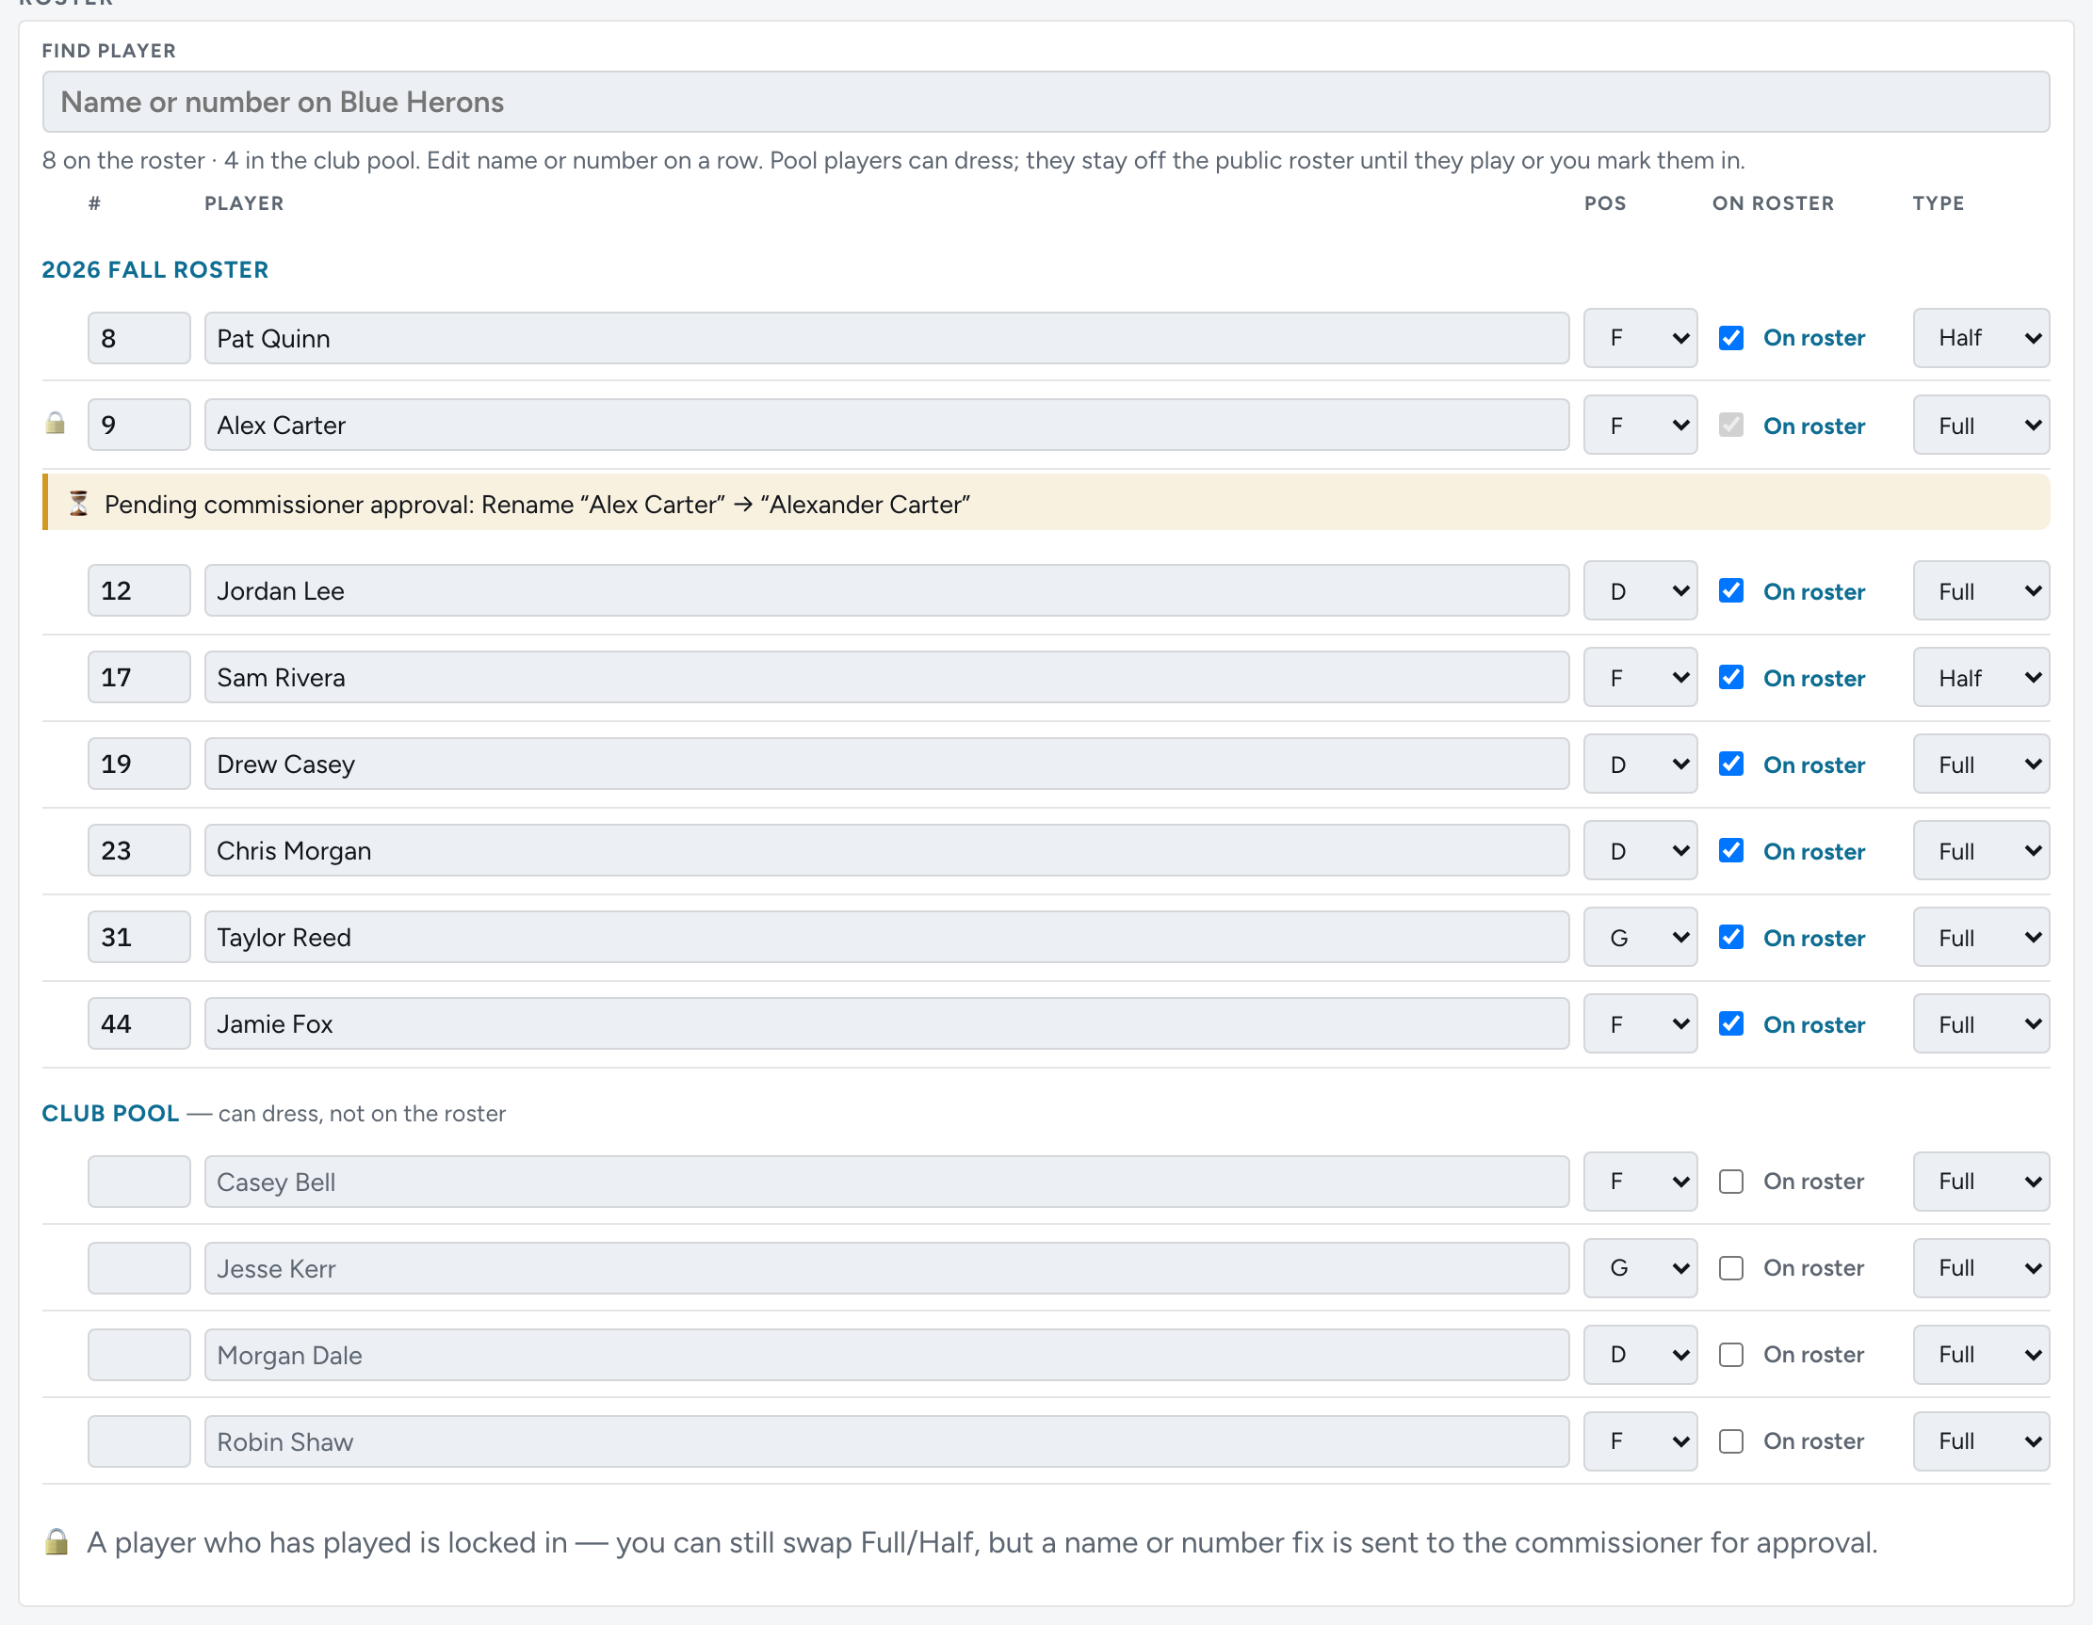Viewport: 2093px width, 1625px height.
Task: Click the Alex Carter name field
Action: (886, 425)
